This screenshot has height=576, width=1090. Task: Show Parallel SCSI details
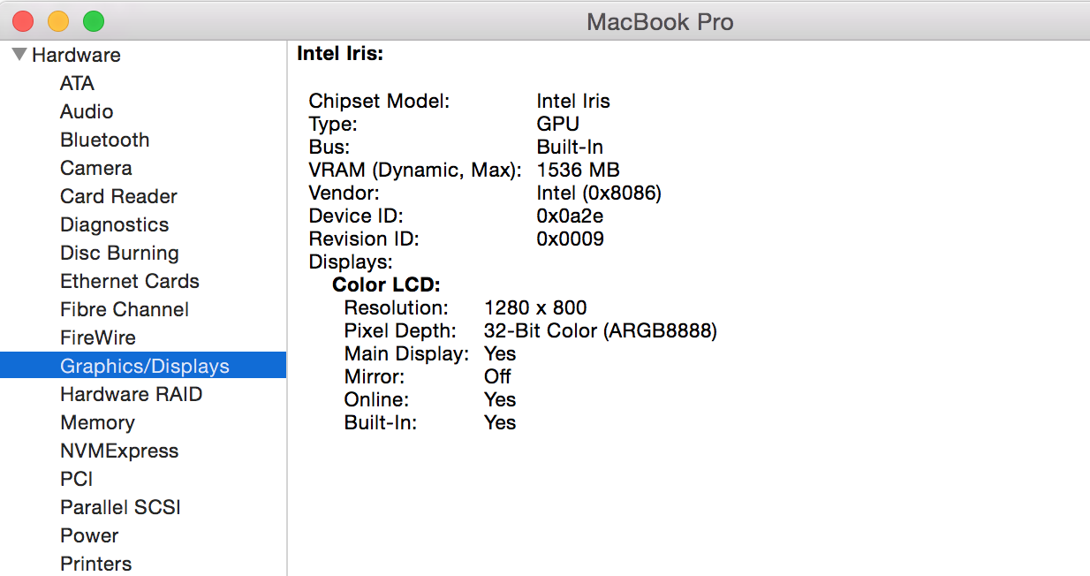pyautogui.click(x=120, y=507)
